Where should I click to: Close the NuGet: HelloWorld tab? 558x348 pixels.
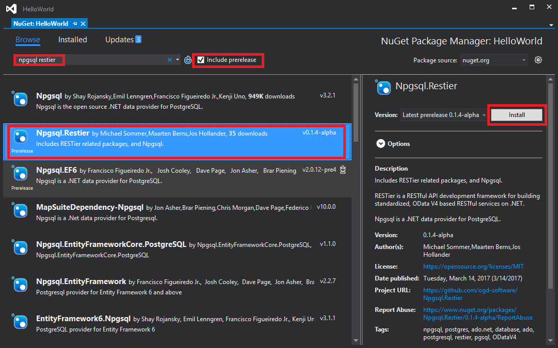pos(83,24)
